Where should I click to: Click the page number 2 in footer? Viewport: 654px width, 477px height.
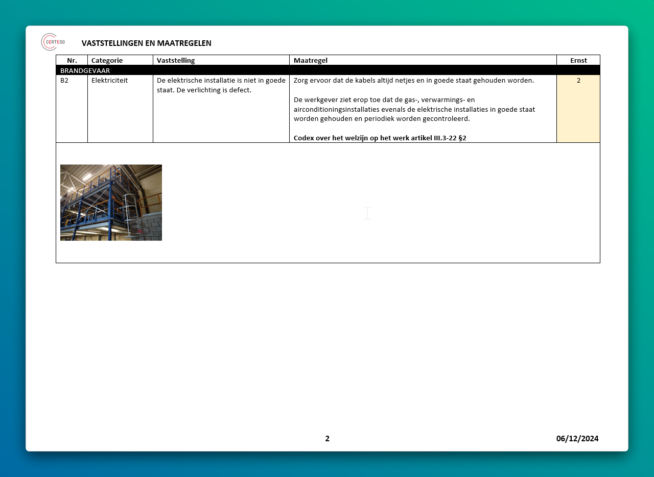(327, 439)
